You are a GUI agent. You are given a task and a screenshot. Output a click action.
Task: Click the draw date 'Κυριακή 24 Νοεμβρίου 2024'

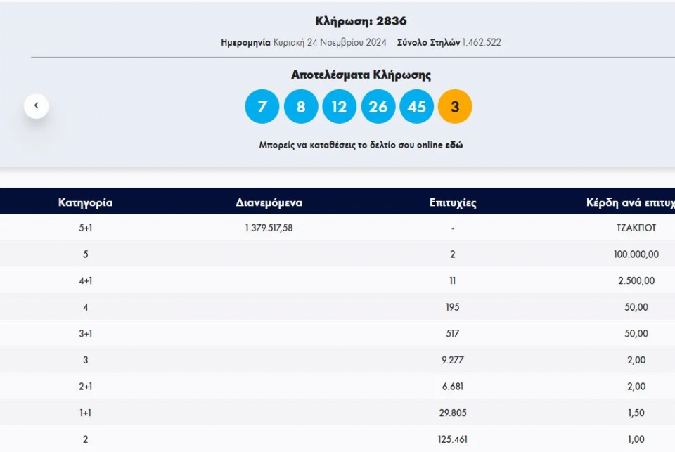coord(330,42)
